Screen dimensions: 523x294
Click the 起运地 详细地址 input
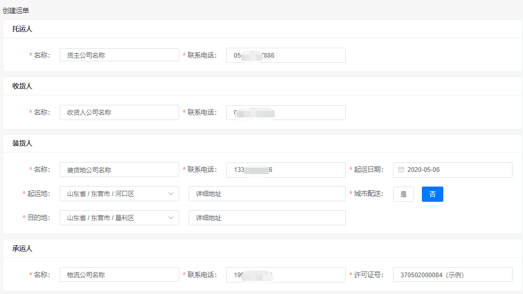point(267,194)
